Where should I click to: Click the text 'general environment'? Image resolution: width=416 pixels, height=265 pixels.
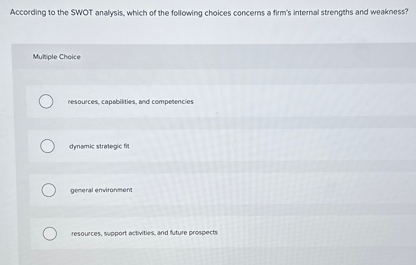tap(101, 190)
